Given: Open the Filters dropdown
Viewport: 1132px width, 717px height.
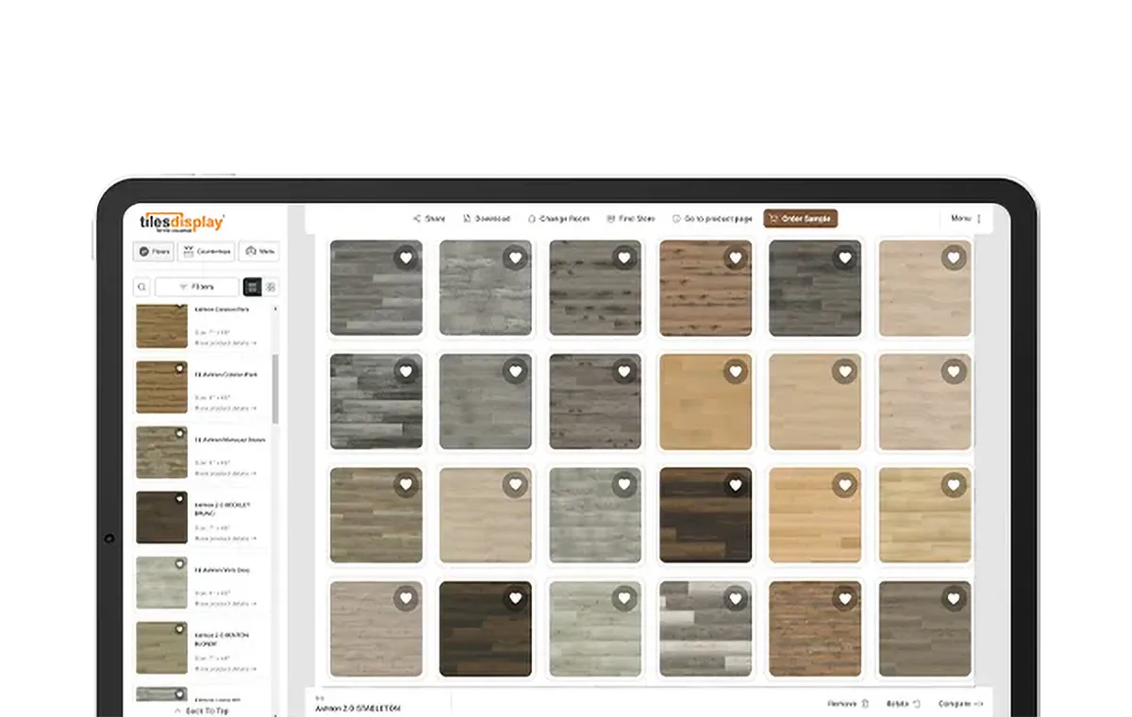Looking at the screenshot, I should tap(198, 287).
